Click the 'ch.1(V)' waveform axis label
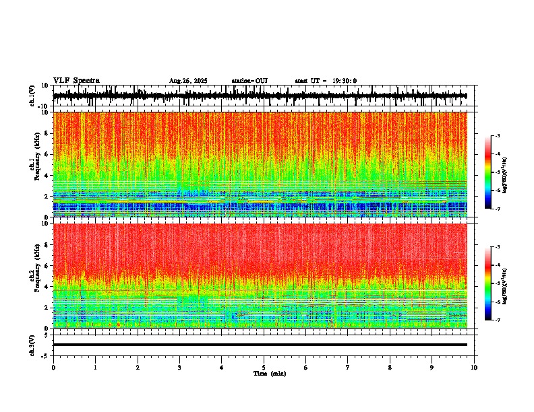This screenshot has height=412, width=534. [x=32, y=96]
